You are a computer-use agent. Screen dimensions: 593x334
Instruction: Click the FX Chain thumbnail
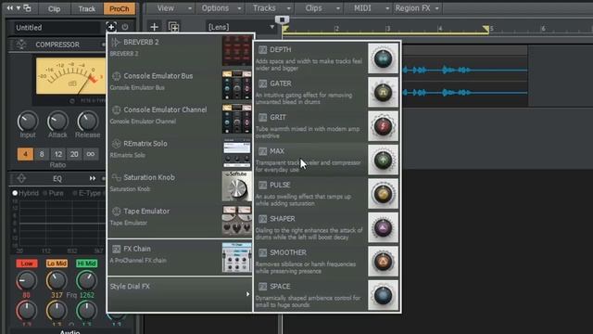click(x=237, y=258)
